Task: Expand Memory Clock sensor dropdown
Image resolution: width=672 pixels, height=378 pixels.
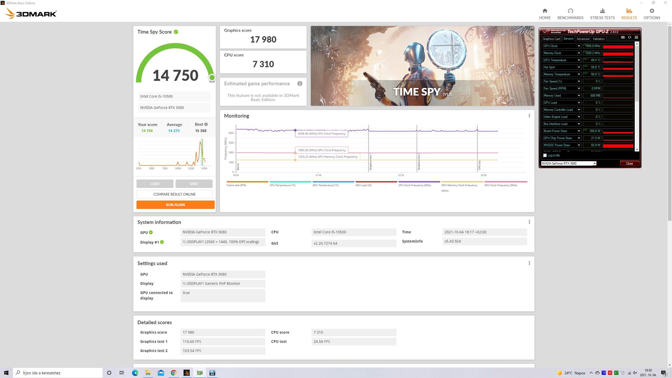Action: [579, 53]
